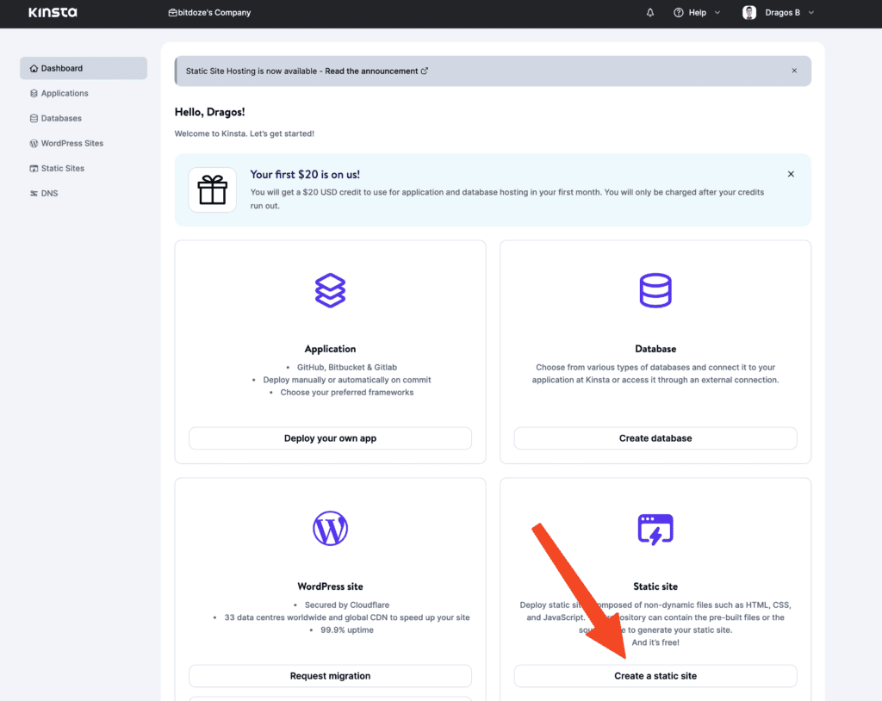Click the Hello, Dragos! heading
Viewport: 882px width, 701px height.
tap(210, 112)
